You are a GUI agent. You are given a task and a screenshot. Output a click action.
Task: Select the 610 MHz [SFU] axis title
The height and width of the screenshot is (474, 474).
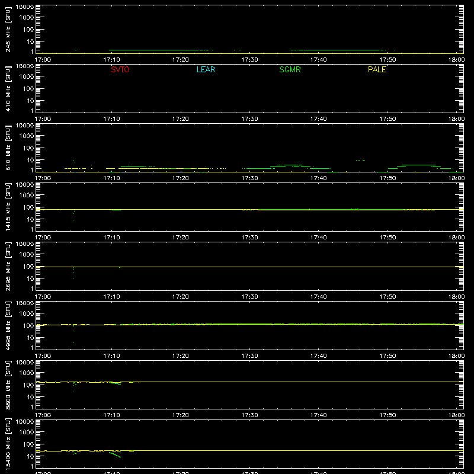click(x=8, y=148)
